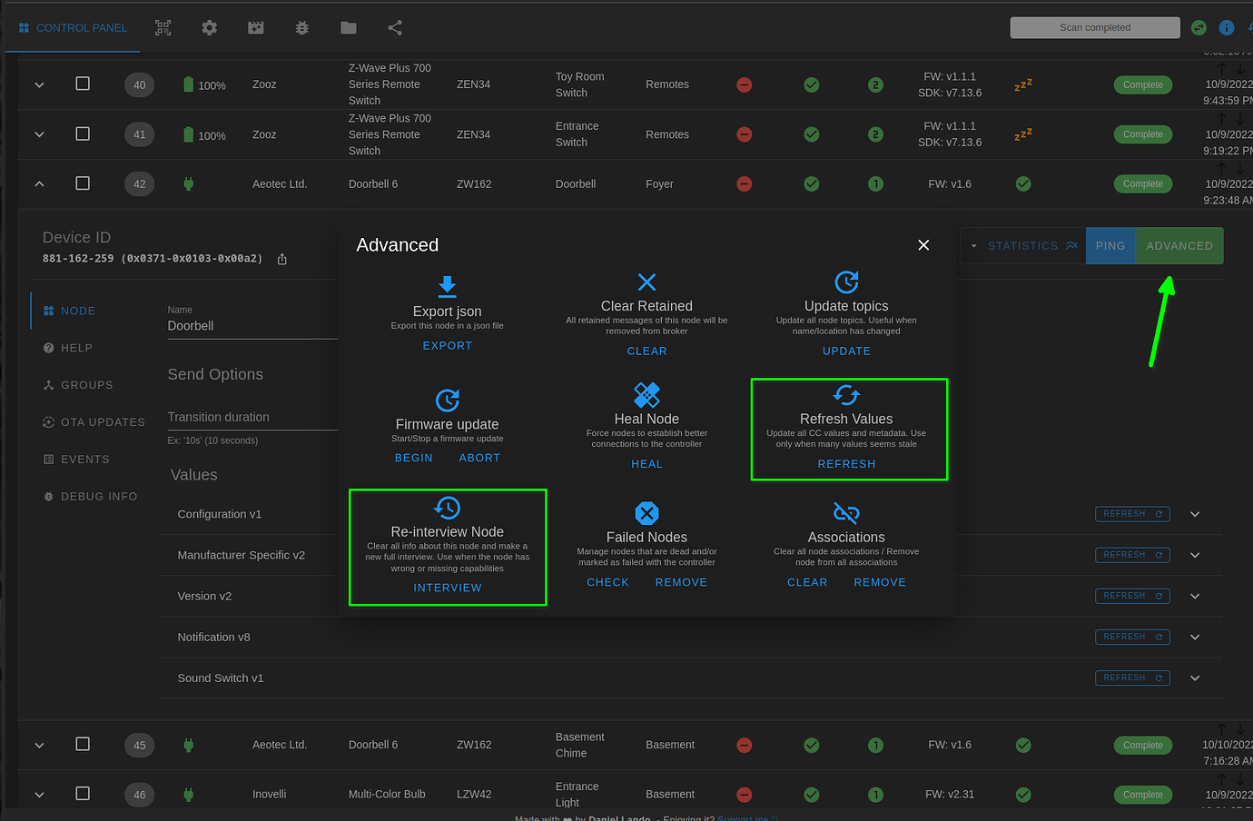Click INTERVIEW to re-interview the node
The image size is (1253, 821).
tap(447, 588)
